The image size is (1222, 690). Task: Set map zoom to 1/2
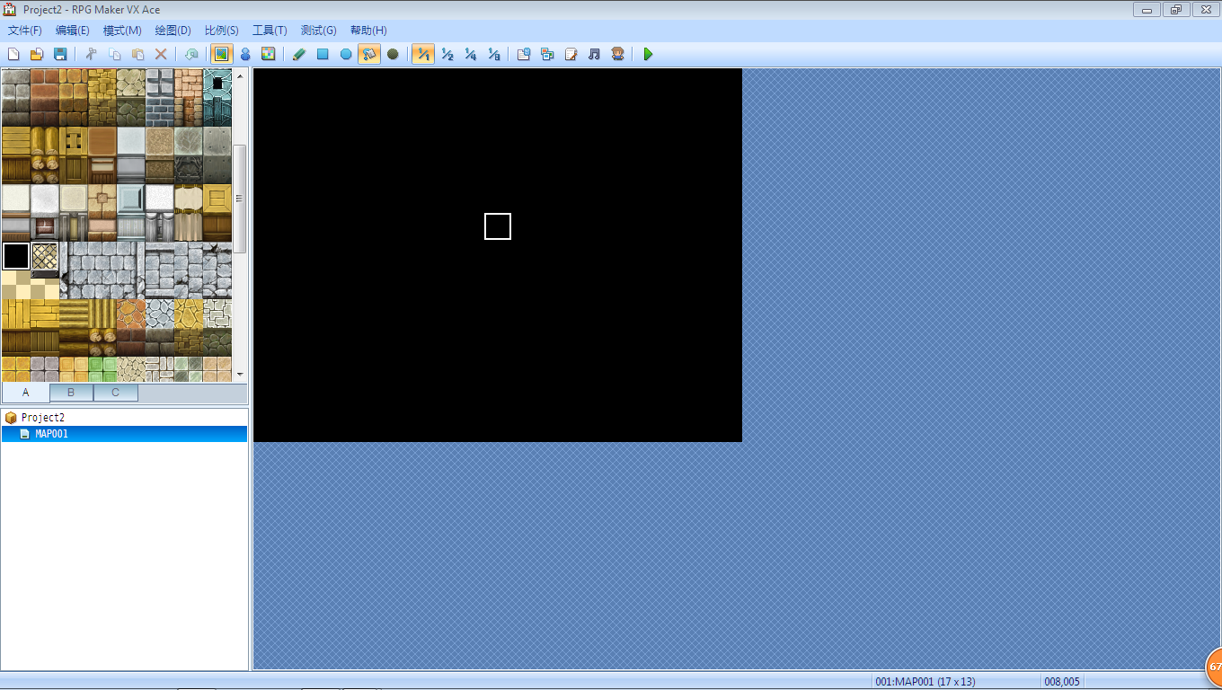coord(447,54)
